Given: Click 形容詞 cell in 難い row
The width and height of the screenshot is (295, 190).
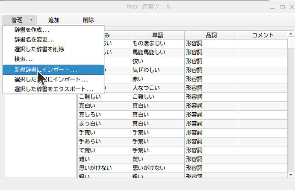Looking at the screenshot, I should point(211,159).
